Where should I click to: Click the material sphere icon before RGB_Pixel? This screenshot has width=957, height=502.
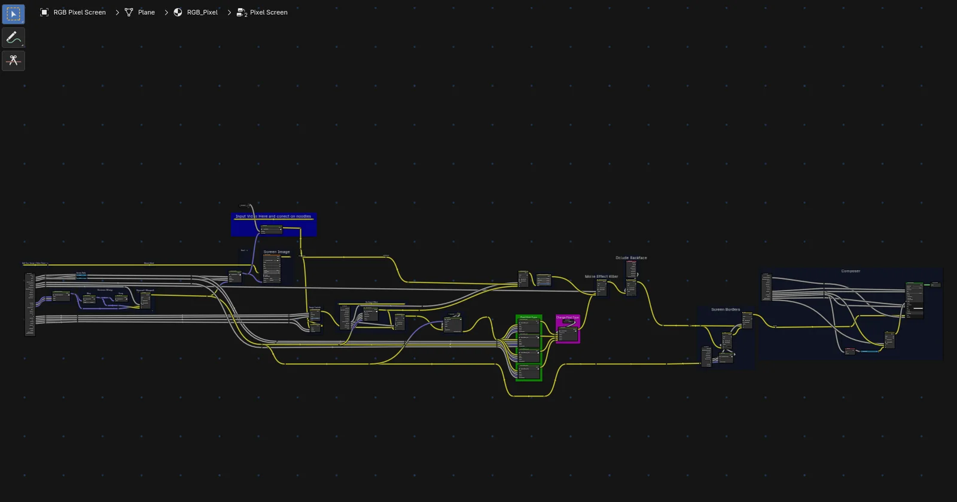tap(178, 13)
